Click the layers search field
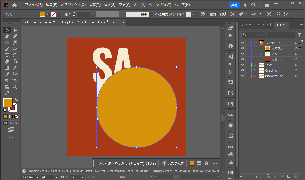305x180 pixels. click(x=269, y=35)
